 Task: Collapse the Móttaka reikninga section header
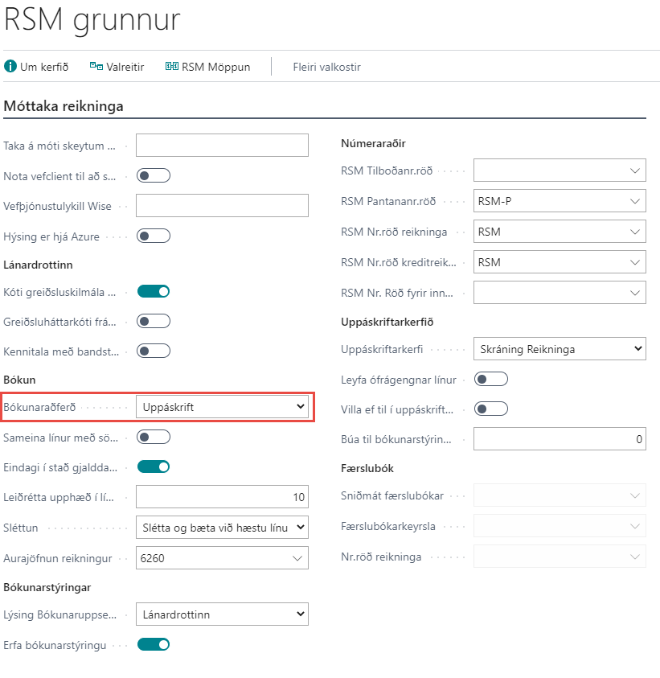click(x=64, y=106)
